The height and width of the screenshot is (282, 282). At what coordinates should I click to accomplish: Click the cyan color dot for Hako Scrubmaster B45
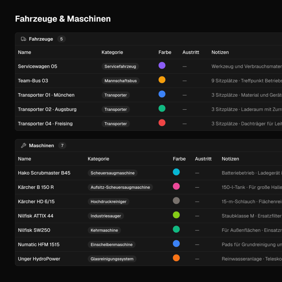[176, 172]
